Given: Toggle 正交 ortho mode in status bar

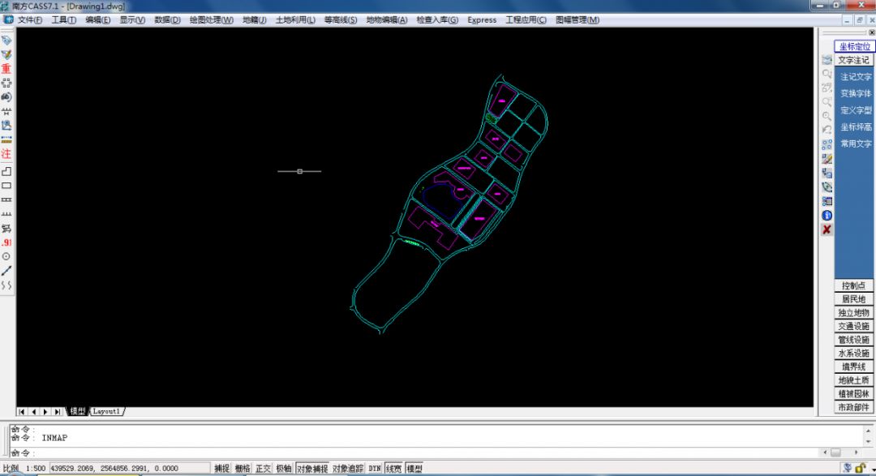Looking at the screenshot, I should [263, 468].
